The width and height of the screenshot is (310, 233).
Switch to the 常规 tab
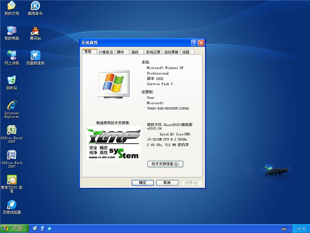(89, 51)
